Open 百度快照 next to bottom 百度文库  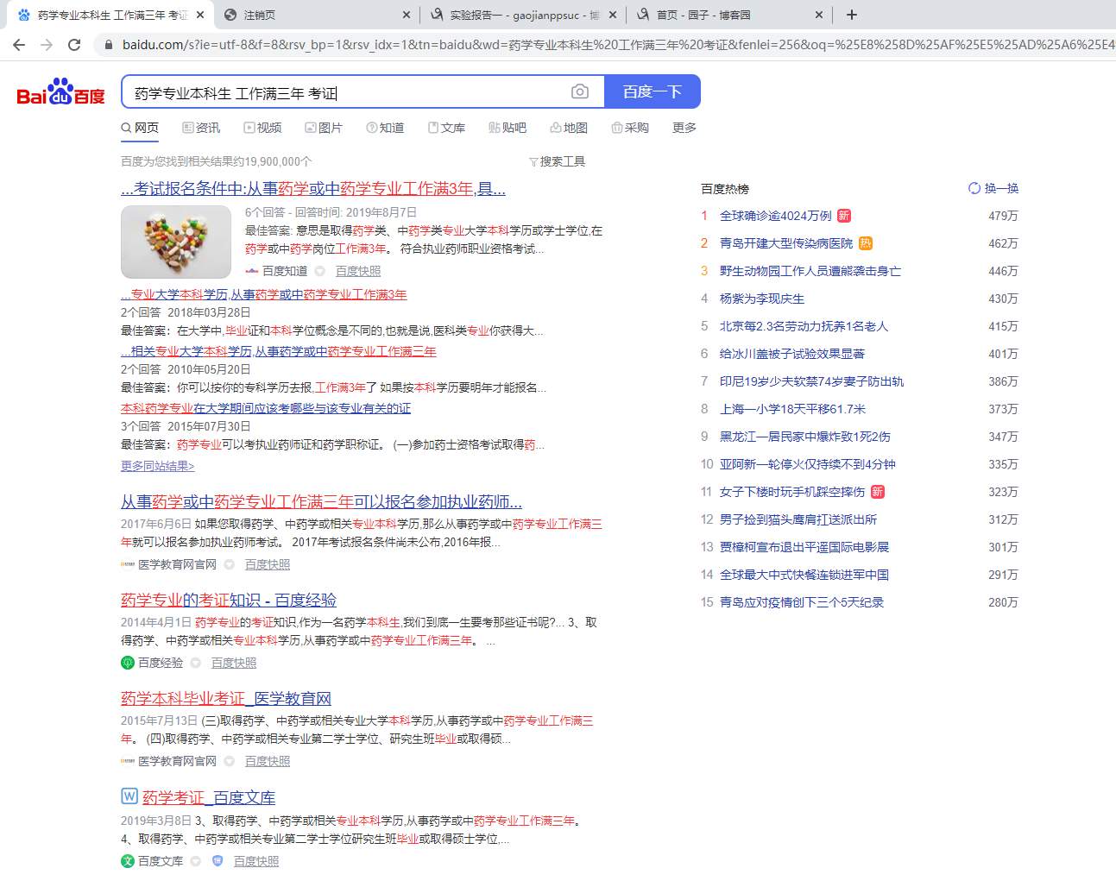(256, 861)
